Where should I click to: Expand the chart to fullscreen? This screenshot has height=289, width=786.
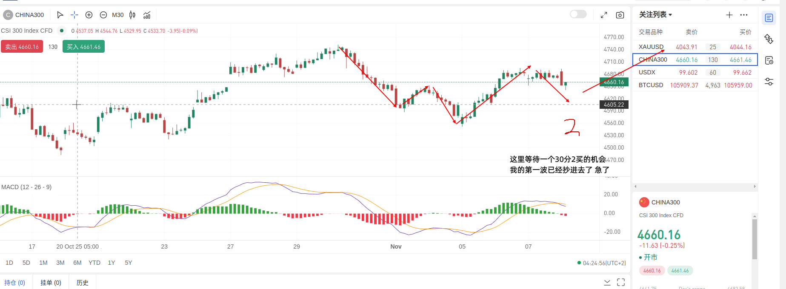pyautogui.click(x=604, y=15)
